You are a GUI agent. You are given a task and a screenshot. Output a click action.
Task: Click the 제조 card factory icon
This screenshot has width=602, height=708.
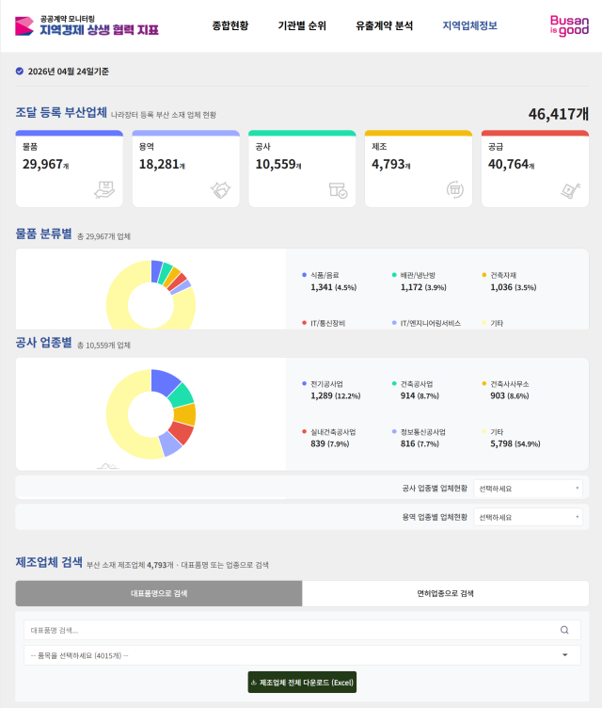[454, 189]
